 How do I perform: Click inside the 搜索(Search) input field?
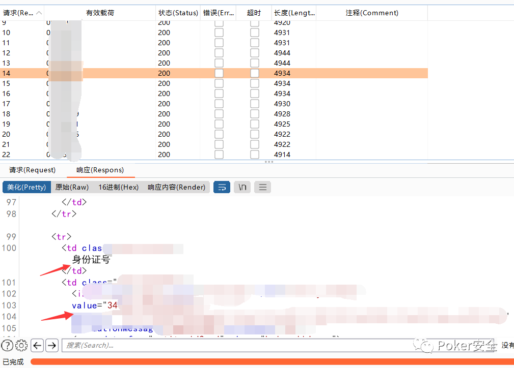(x=204, y=345)
